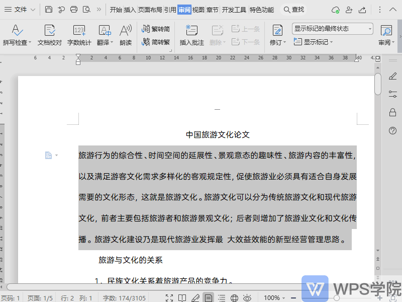Click the writing mode pen icon
The height and width of the screenshot is (302, 402).
[195, 298]
